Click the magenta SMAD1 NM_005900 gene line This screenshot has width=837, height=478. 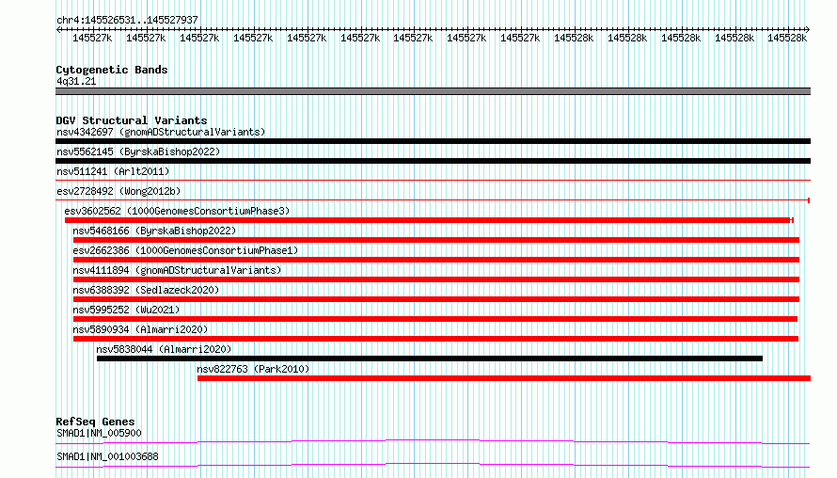[433, 441]
